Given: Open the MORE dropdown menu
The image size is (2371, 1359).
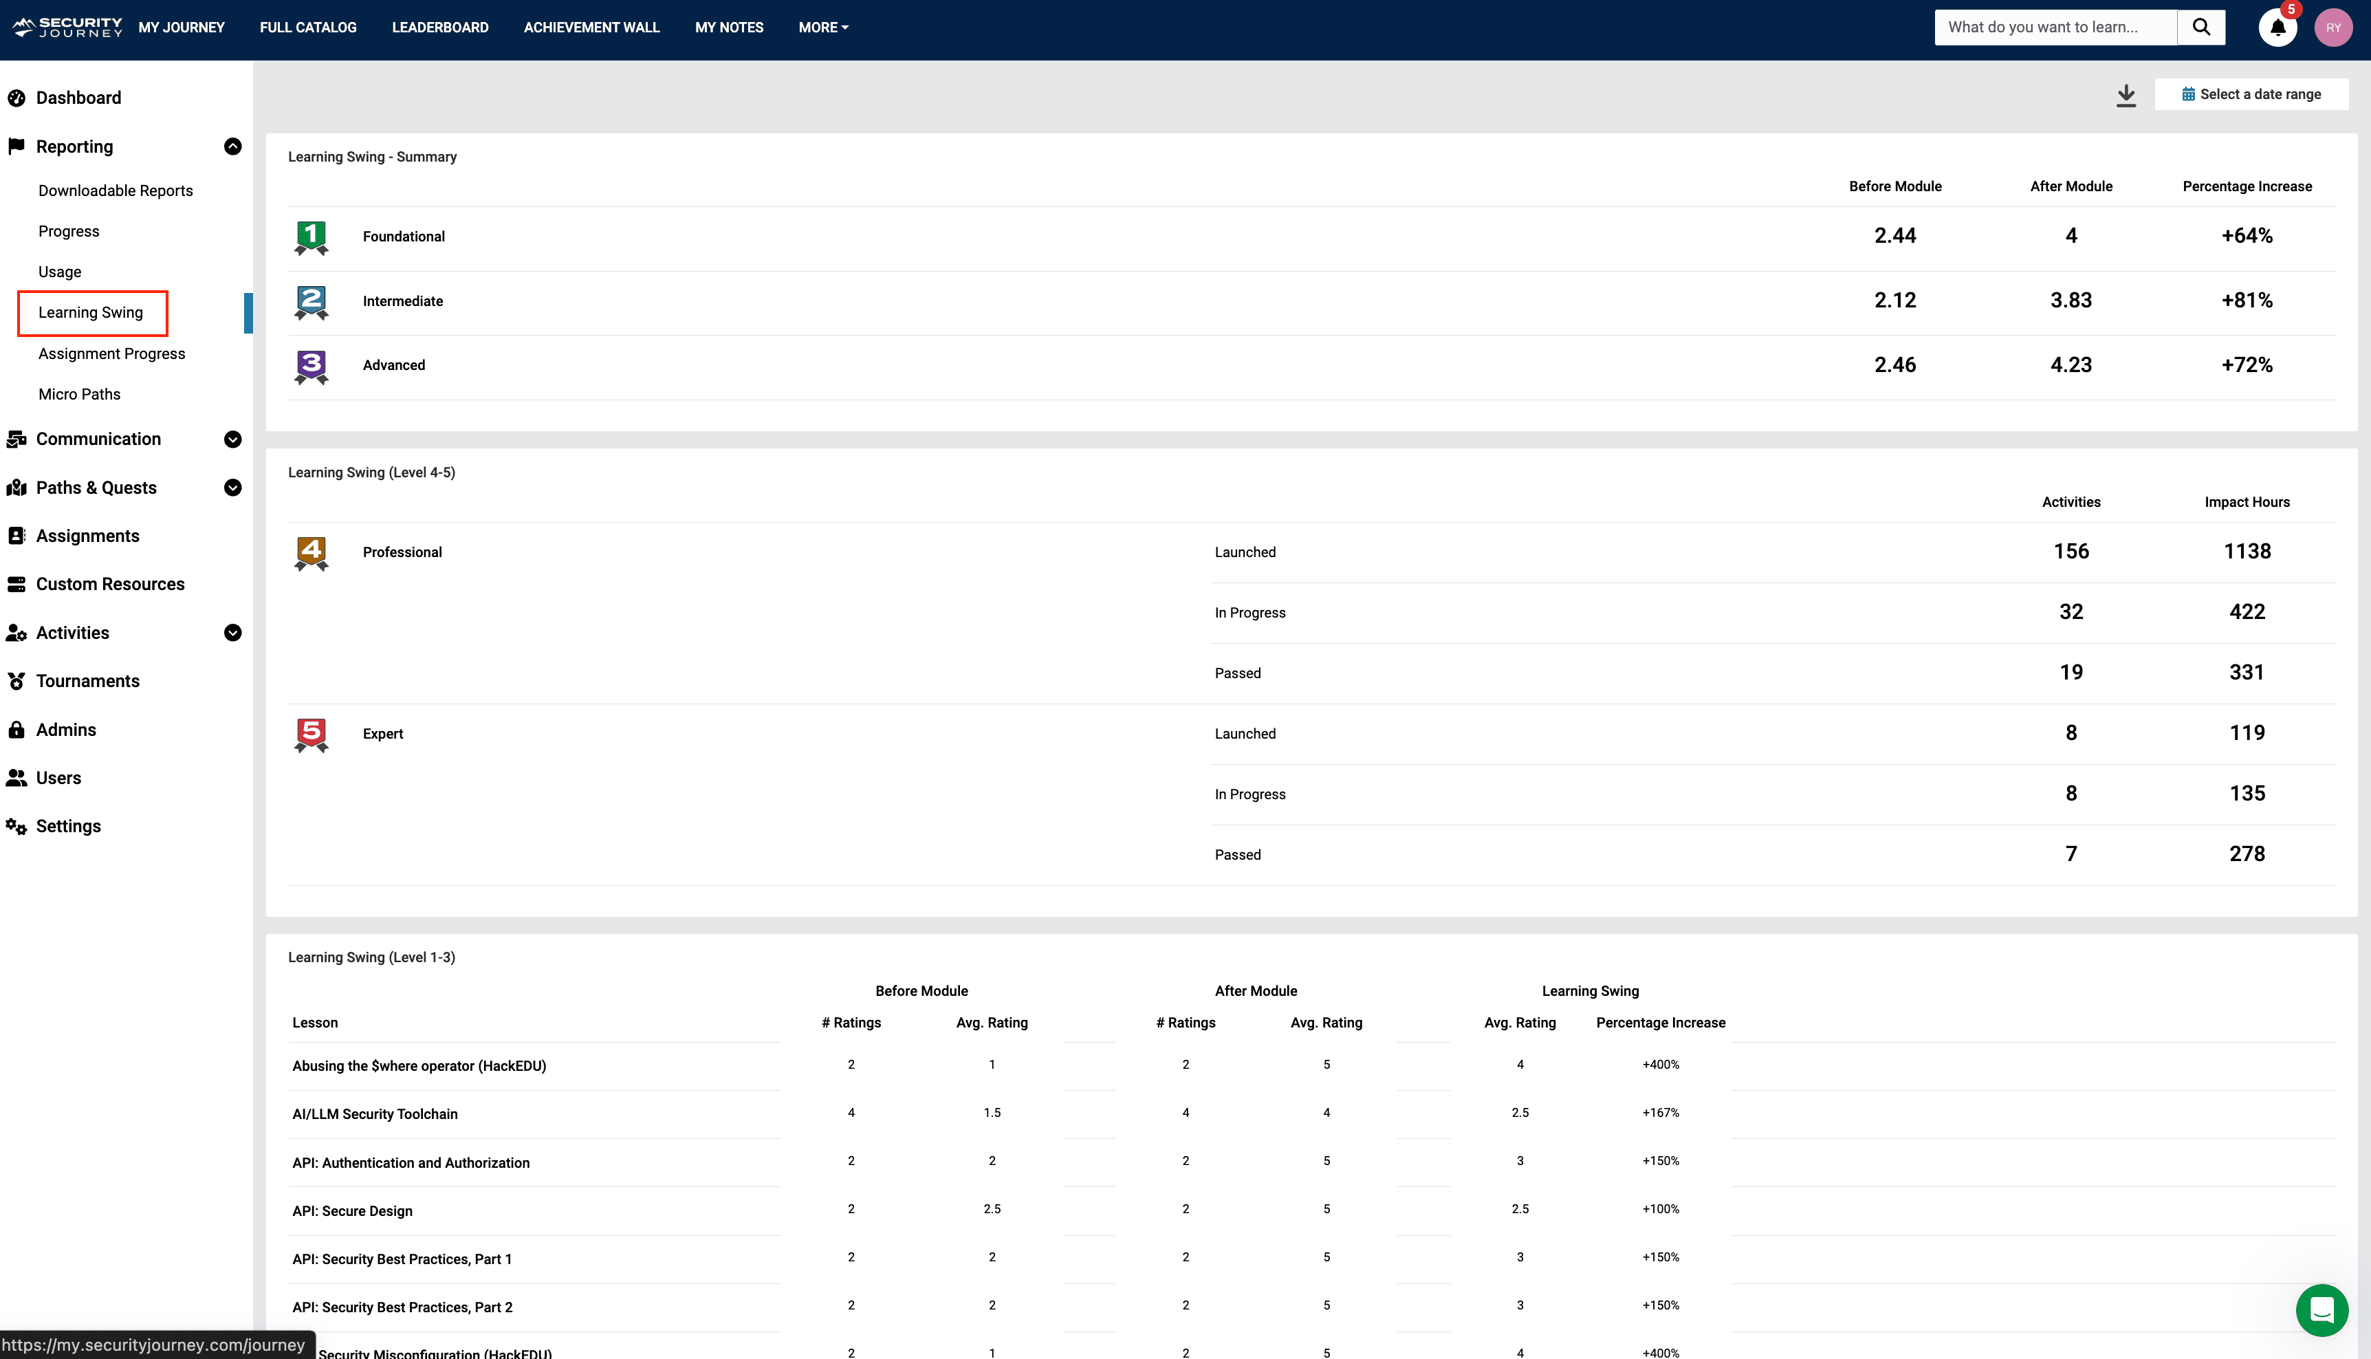Looking at the screenshot, I should (823, 27).
